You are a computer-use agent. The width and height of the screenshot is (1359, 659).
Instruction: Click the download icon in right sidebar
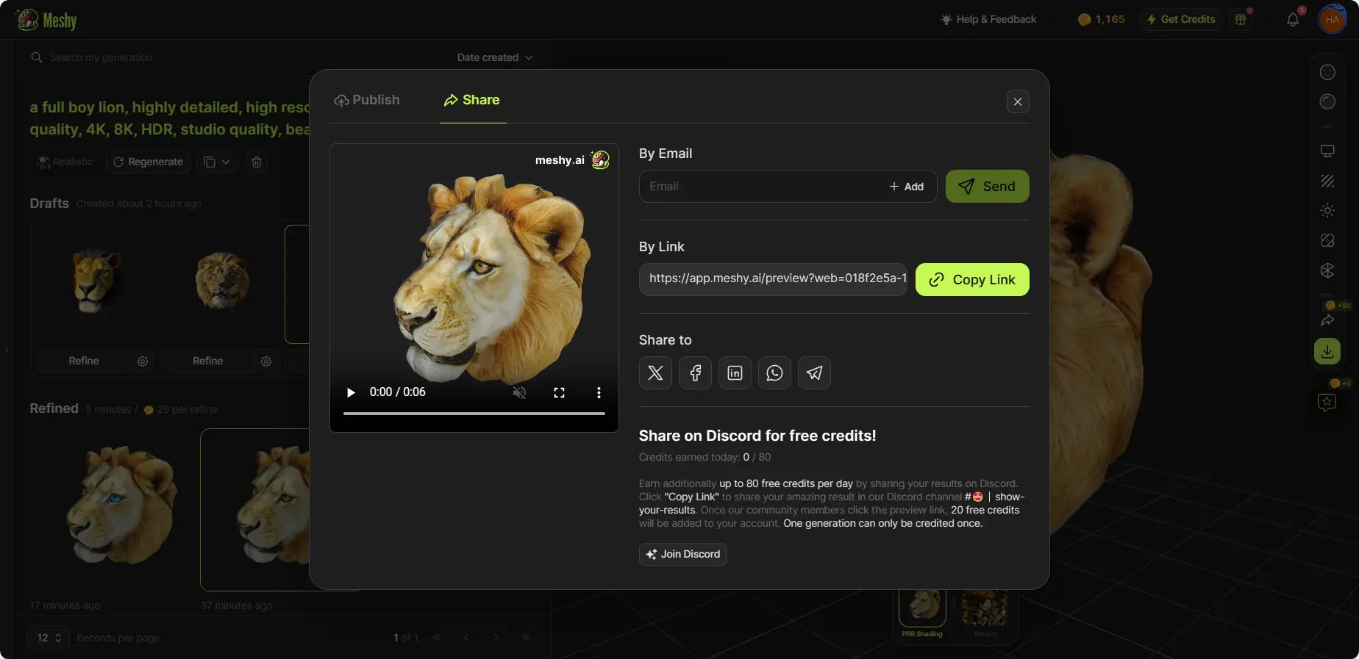1327,352
